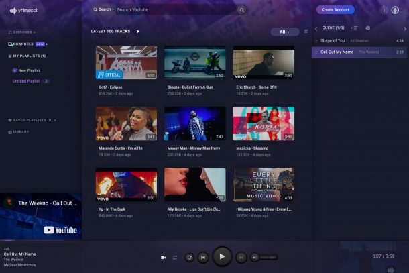409x273 pixels.
Task: Toggle the track list view icon
Action: tap(306, 32)
